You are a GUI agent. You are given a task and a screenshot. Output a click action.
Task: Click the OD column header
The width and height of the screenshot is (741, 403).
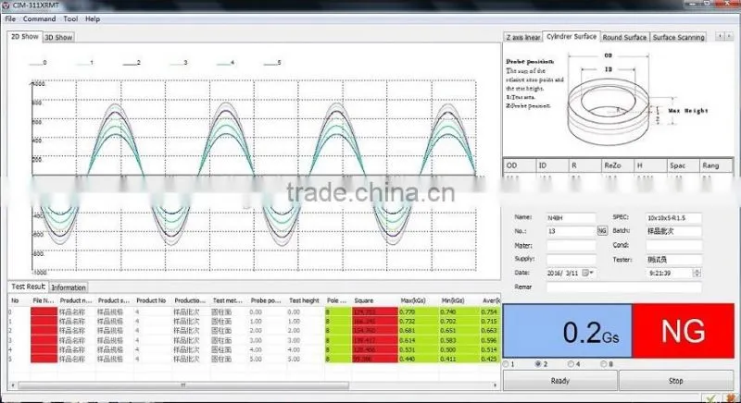(520, 165)
